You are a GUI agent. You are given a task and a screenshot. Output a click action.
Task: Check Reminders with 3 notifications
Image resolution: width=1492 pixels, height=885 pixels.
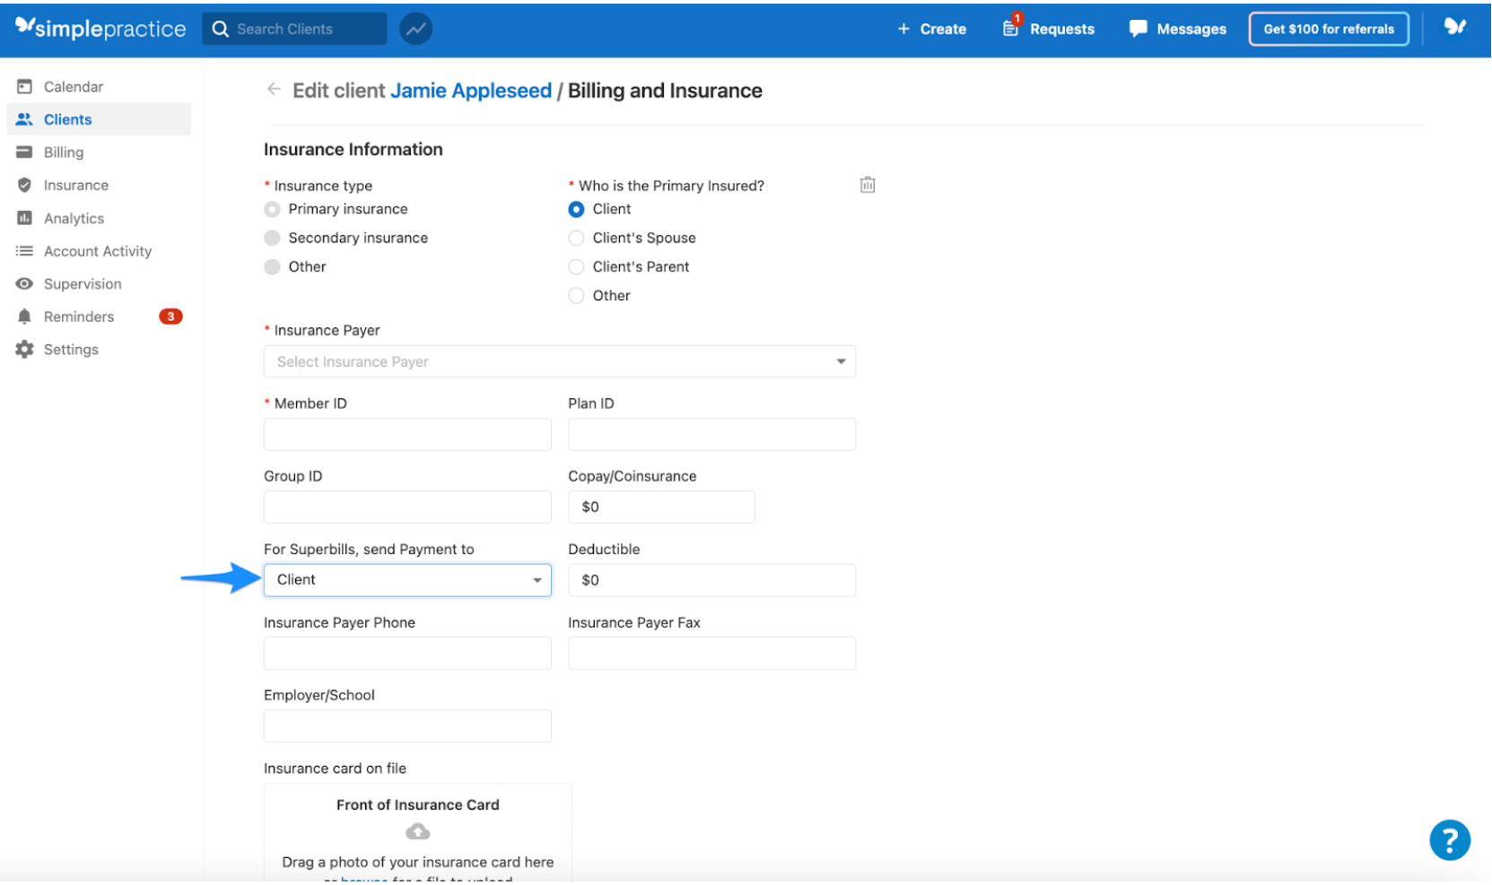coord(79,317)
